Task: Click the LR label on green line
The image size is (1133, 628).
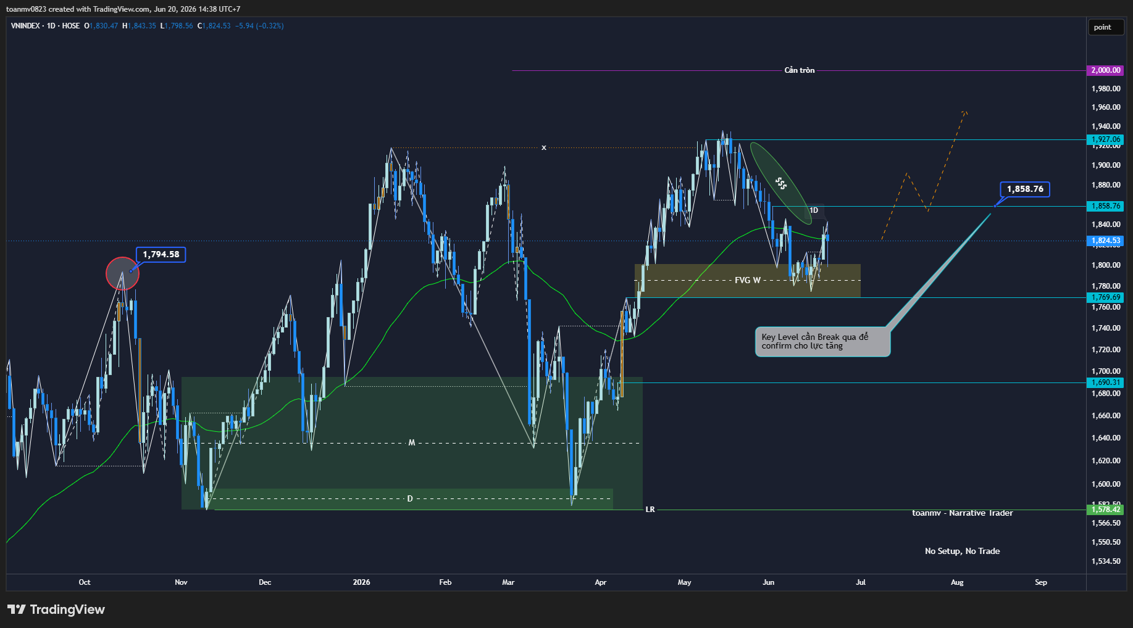Action: tap(650, 510)
